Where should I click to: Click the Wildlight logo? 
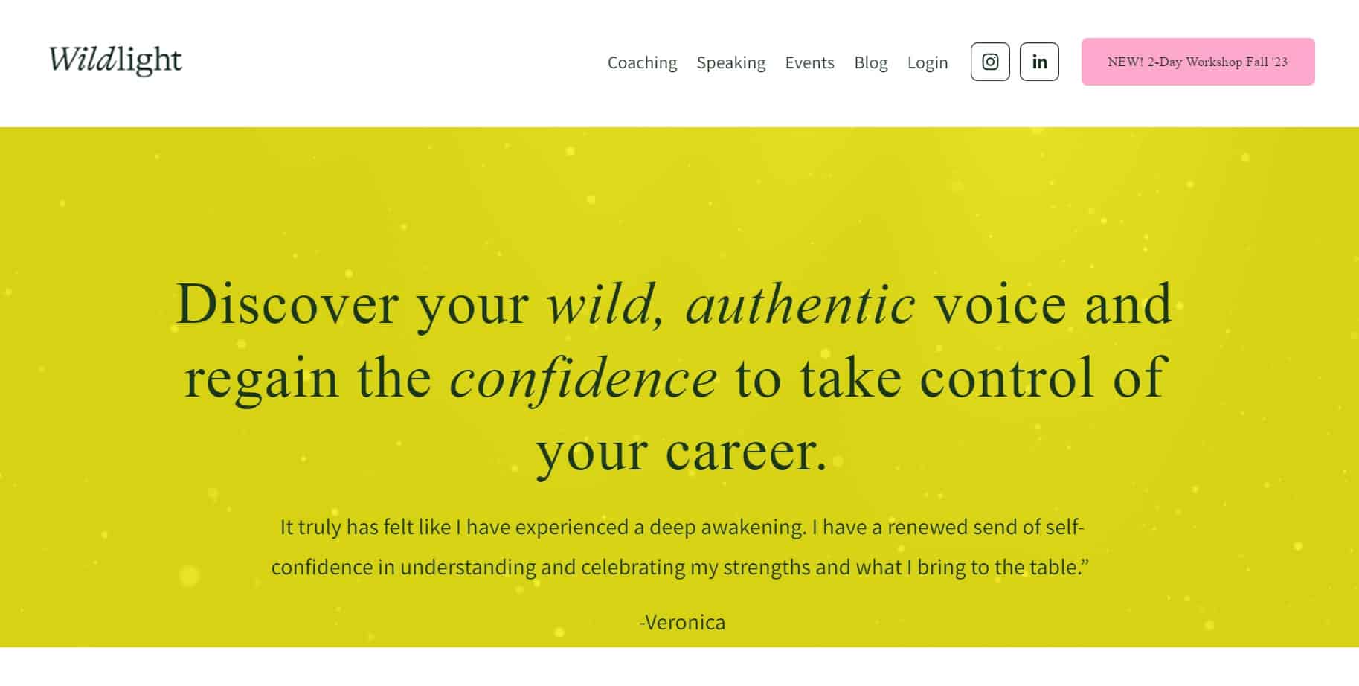tap(115, 61)
